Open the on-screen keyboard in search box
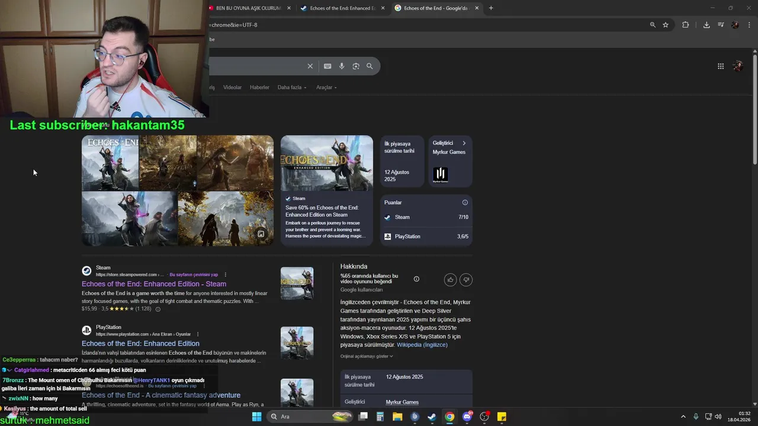 tap(327, 66)
